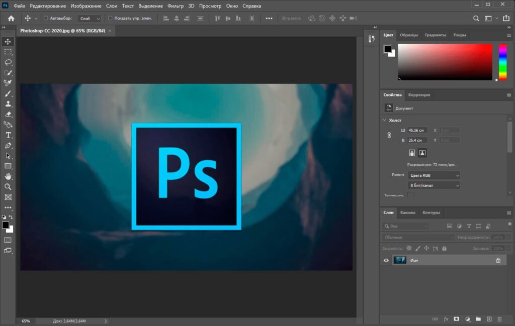The image size is (515, 326).
Task: Select the Eyedropper tool
Action: 8,83
